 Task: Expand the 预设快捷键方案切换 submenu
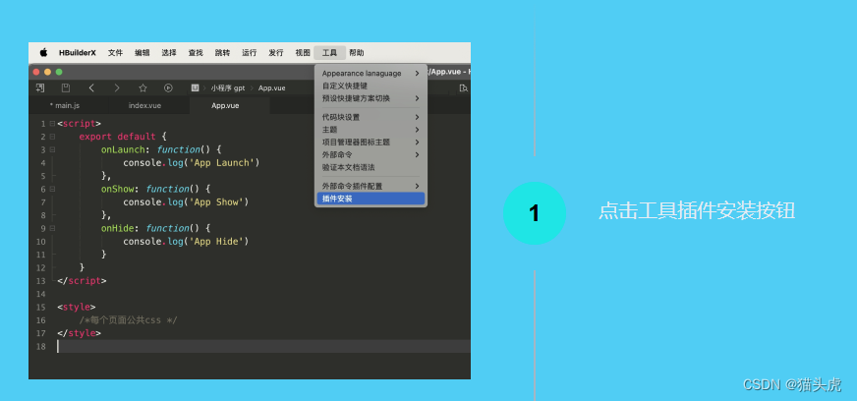coord(371,98)
